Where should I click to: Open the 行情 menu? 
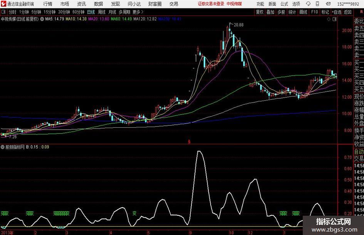tap(48, 4)
